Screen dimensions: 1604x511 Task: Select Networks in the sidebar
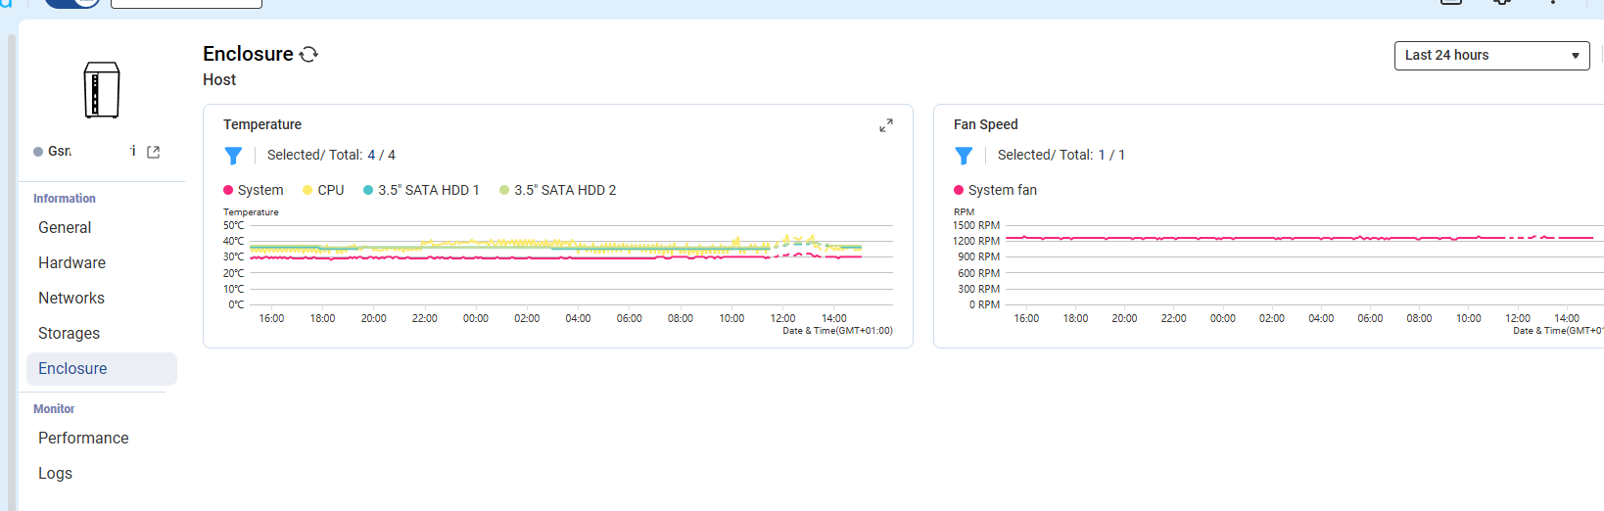coord(71,298)
